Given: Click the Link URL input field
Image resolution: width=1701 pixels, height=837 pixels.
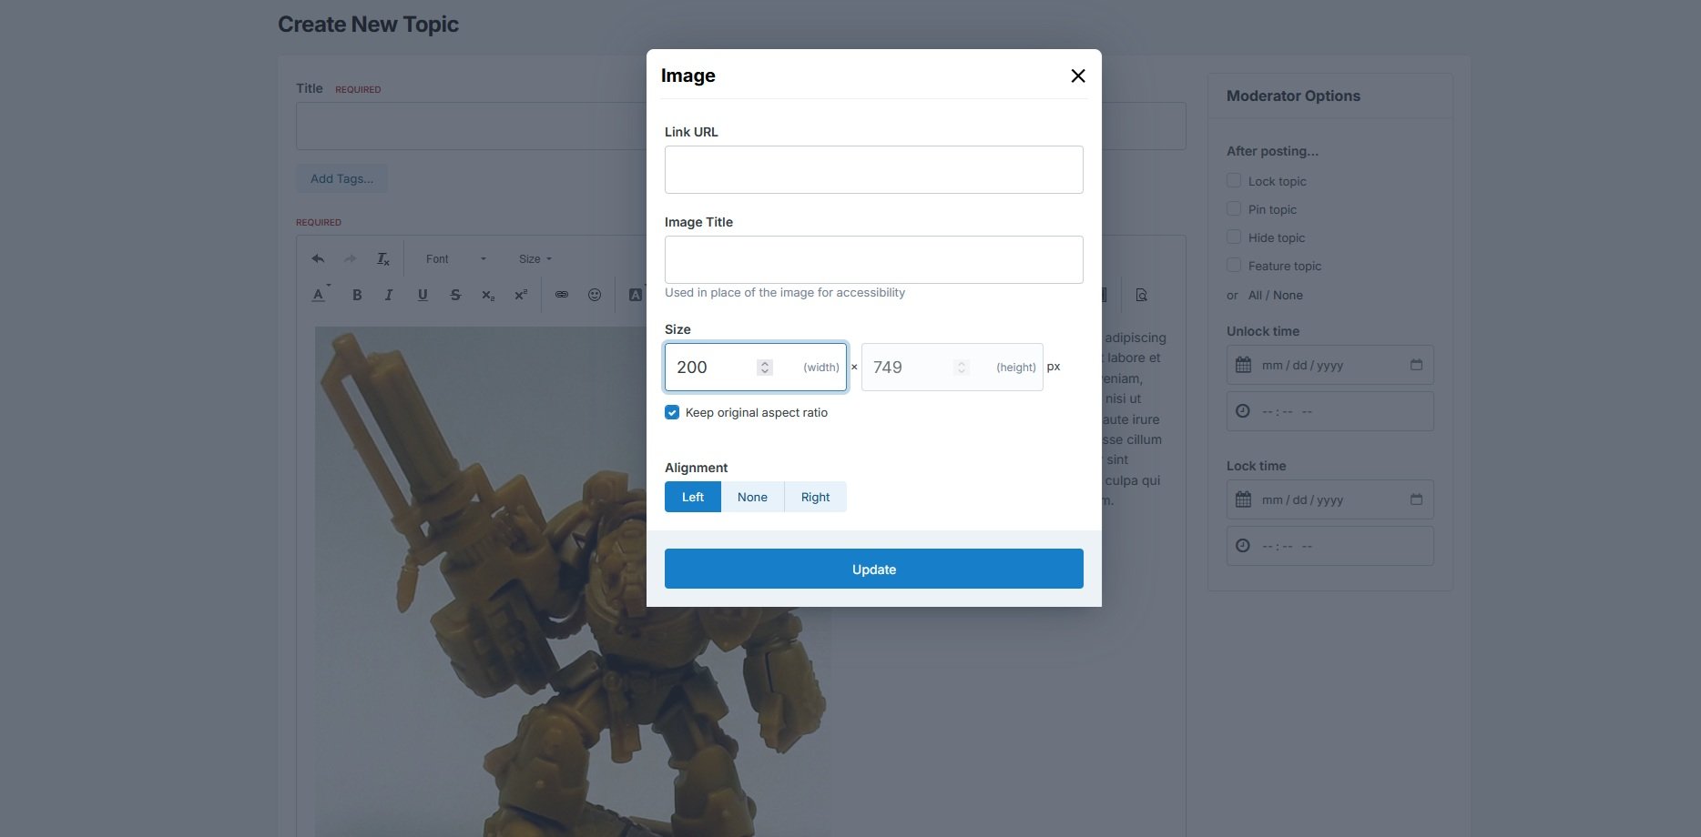Looking at the screenshot, I should (873, 169).
